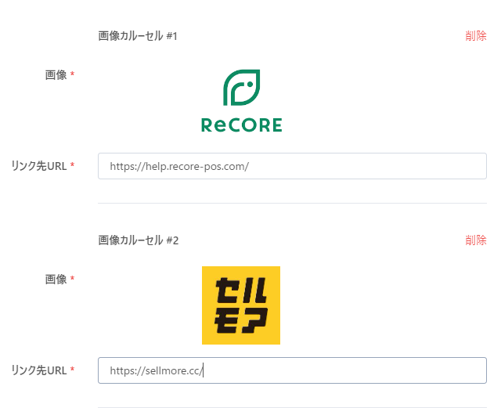Click the セル characters in yellow logo

click(x=242, y=291)
